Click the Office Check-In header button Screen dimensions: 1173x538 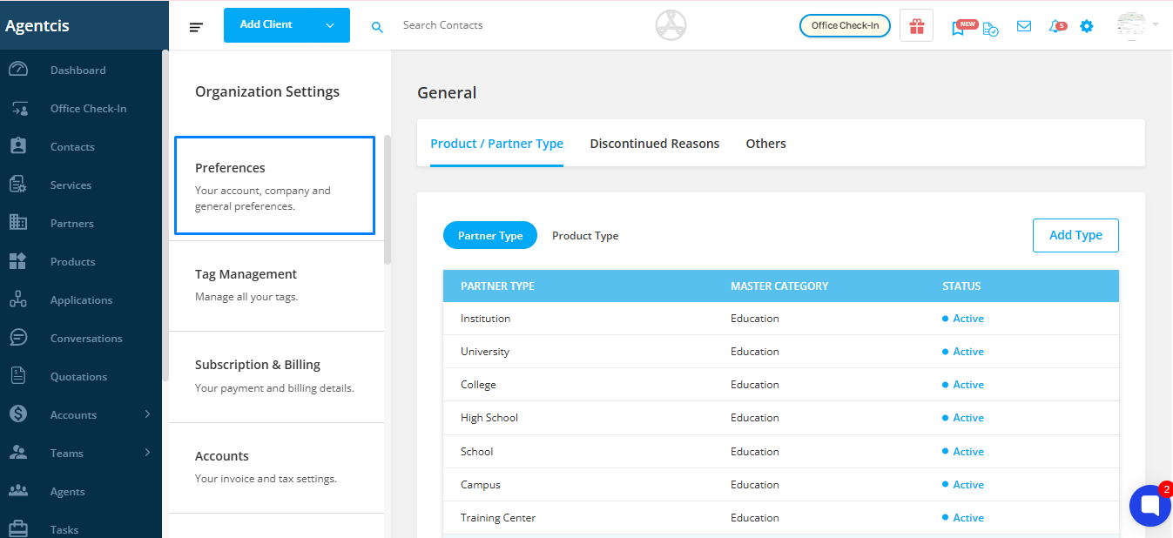point(845,26)
